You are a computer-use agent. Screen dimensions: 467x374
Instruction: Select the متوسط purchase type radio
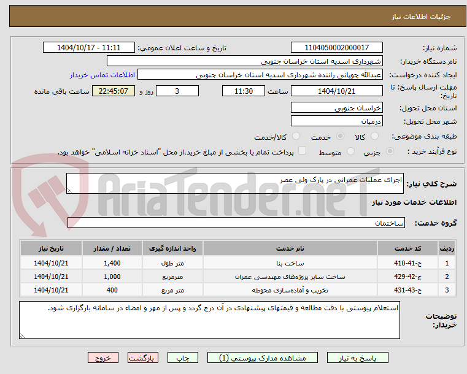pyautogui.click(x=351, y=151)
